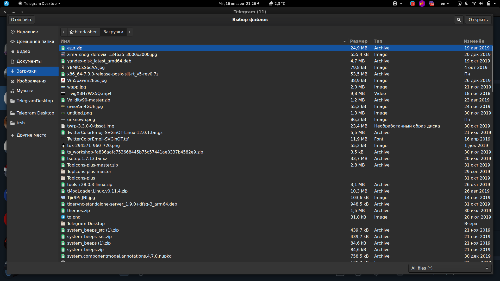Click _-vigX3H7WX5Q.mp4 video icon
The width and height of the screenshot is (500, 281).
click(63, 93)
